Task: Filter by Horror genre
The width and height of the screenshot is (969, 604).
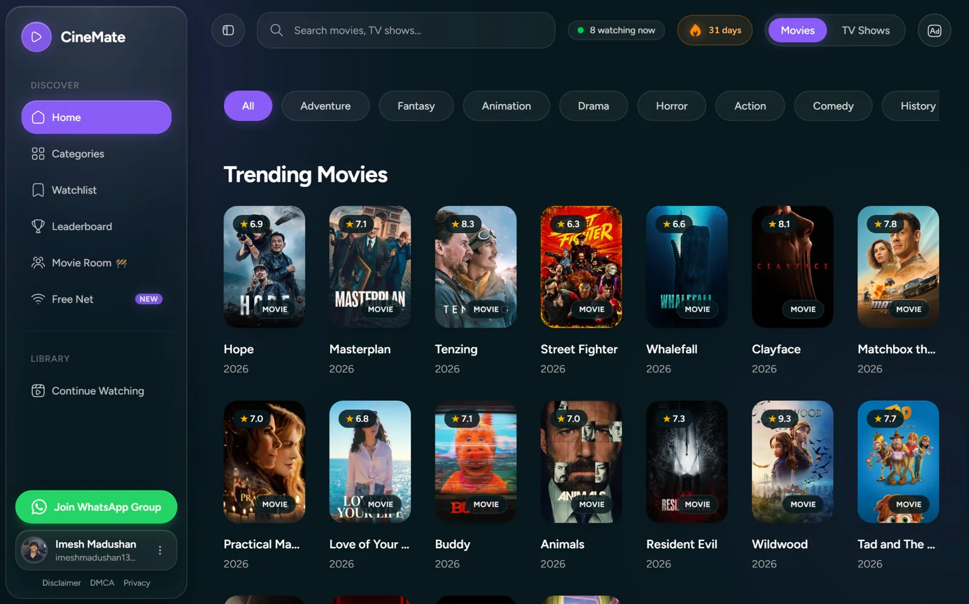Action: (672, 106)
